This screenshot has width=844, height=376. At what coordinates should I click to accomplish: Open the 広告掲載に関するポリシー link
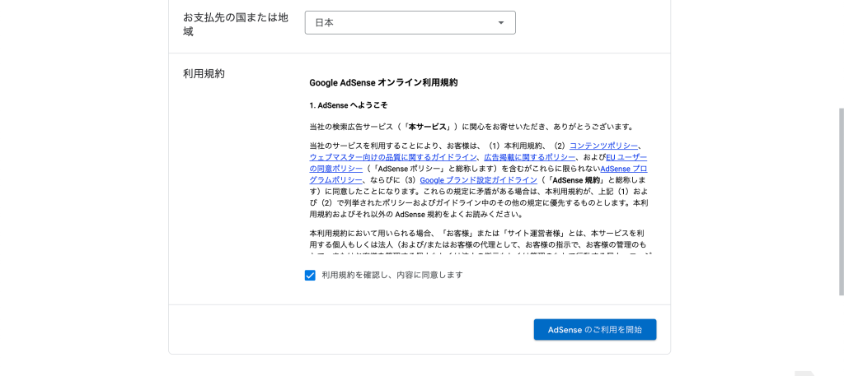point(530,157)
